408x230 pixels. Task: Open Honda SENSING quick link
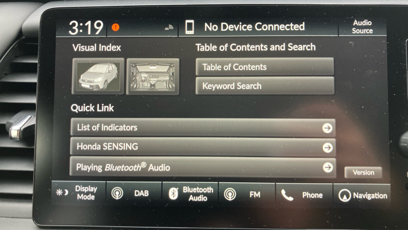[203, 147]
